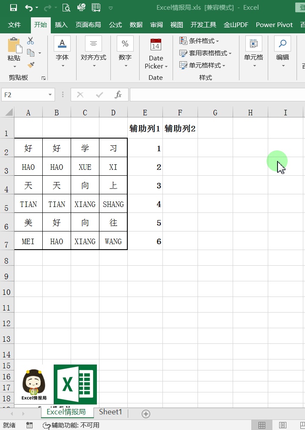305x430 pixels.
Task: Expand the Customize Quick Access Toolbar arrow
Action: click(x=111, y=8)
